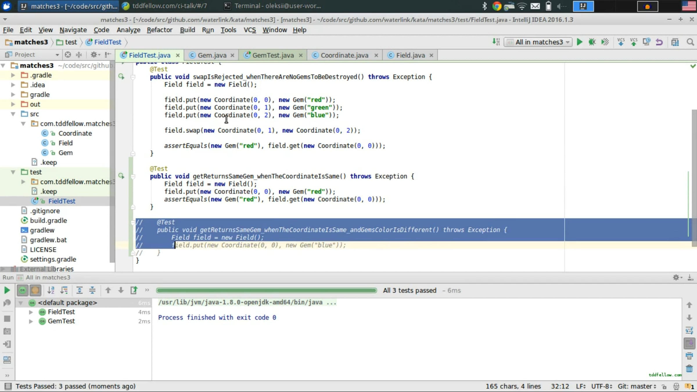Click the green test progress bar
This screenshot has width=697, height=392.
pos(266,290)
